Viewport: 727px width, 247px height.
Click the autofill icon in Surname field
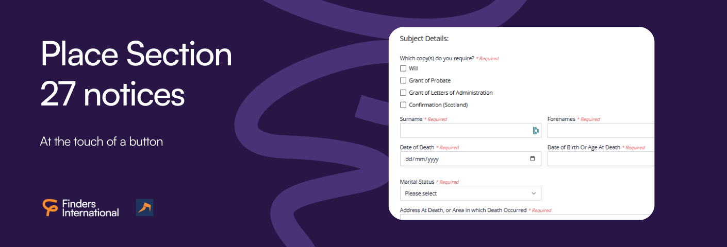pyautogui.click(x=536, y=131)
